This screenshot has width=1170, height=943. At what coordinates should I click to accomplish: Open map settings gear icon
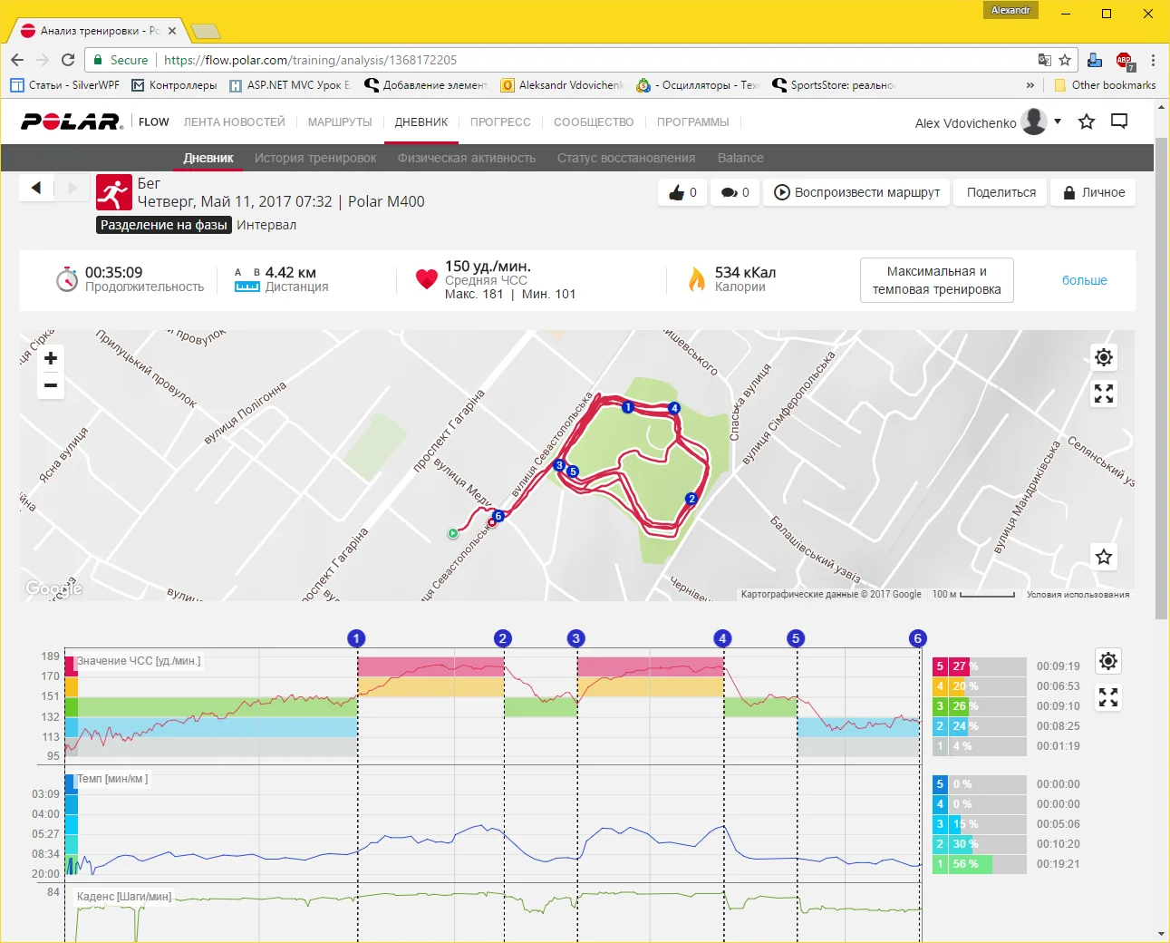coord(1103,357)
